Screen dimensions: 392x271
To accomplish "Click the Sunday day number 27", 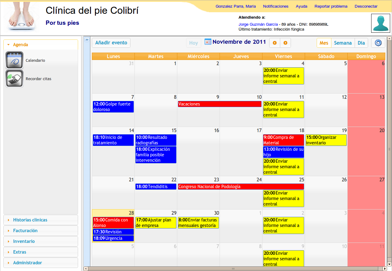I will pyautogui.click(x=382, y=180).
